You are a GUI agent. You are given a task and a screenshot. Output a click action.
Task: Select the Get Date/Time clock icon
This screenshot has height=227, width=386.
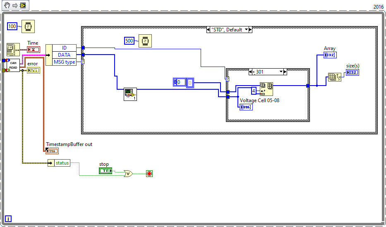[x=13, y=50]
